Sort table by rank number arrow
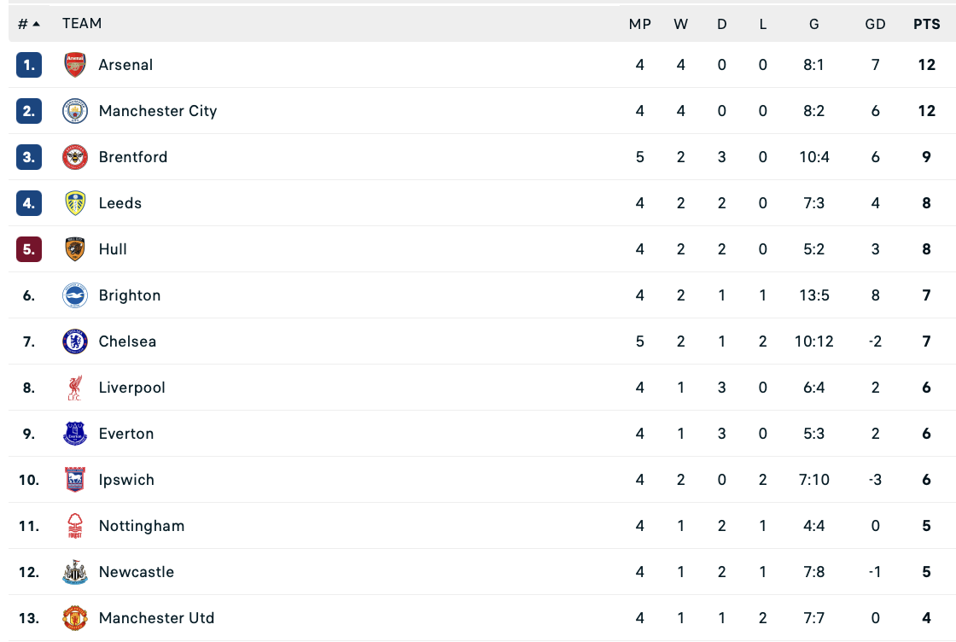Viewport: 956px width, 642px height. pos(29,24)
